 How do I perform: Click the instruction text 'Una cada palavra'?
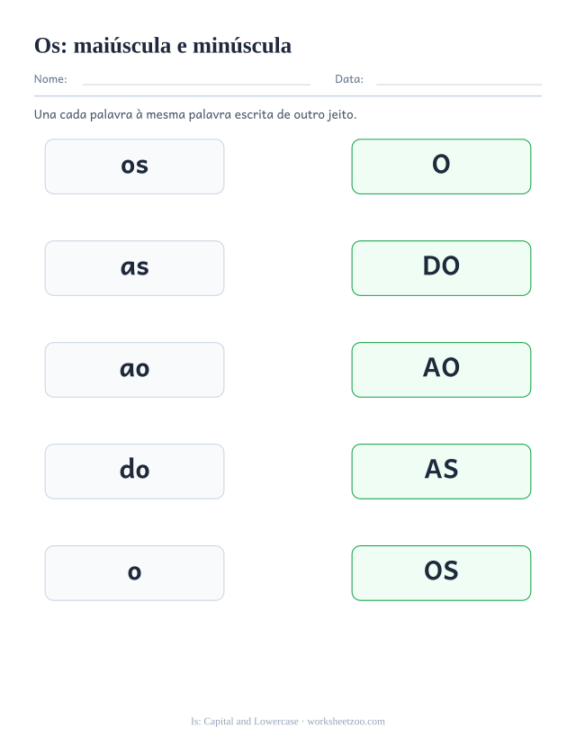83,114
